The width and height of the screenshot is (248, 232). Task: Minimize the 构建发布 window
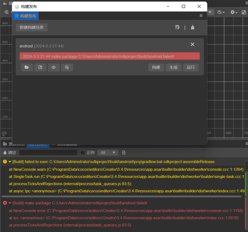[x=168, y=6]
